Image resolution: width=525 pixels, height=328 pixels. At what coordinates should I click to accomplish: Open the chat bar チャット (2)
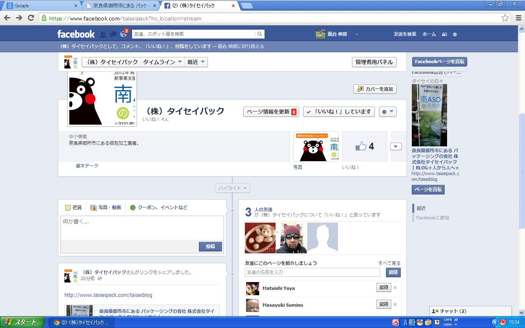point(471,311)
